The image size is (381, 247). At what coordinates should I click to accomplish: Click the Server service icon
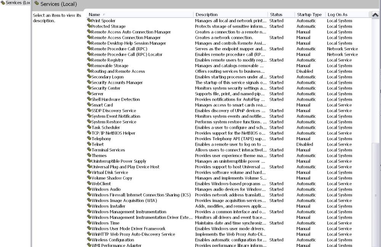pyautogui.click(x=89, y=93)
